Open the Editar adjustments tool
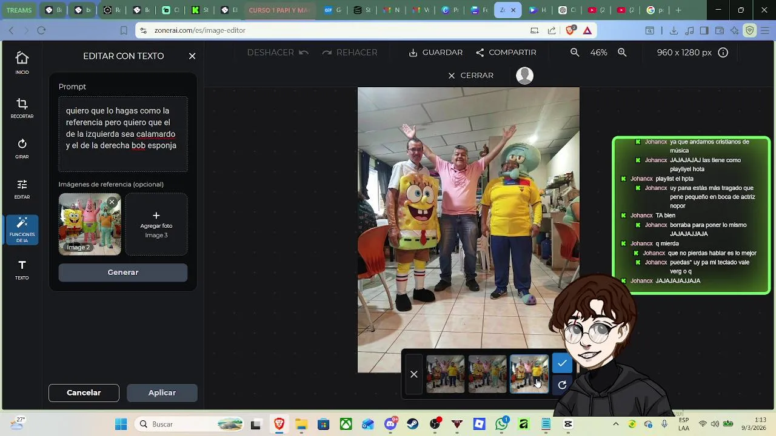Image resolution: width=776 pixels, height=436 pixels. pos(22,190)
